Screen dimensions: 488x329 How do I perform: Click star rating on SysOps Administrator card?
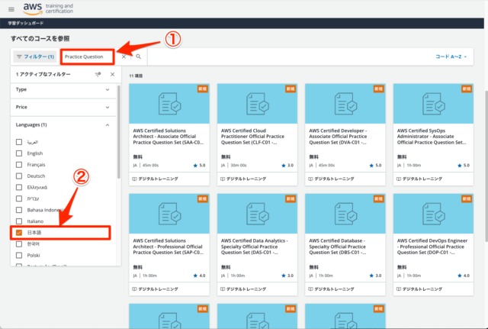(464, 166)
